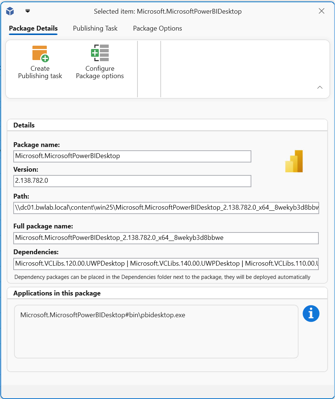Collapse the ribbon with the chevron

(320, 87)
